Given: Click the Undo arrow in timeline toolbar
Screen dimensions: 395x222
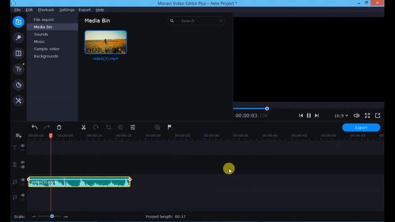Looking at the screenshot, I should (x=35, y=128).
